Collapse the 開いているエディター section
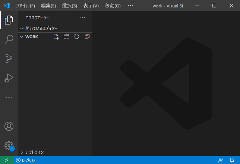Image resolution: width=240 pixels, height=164 pixels. 55,28
